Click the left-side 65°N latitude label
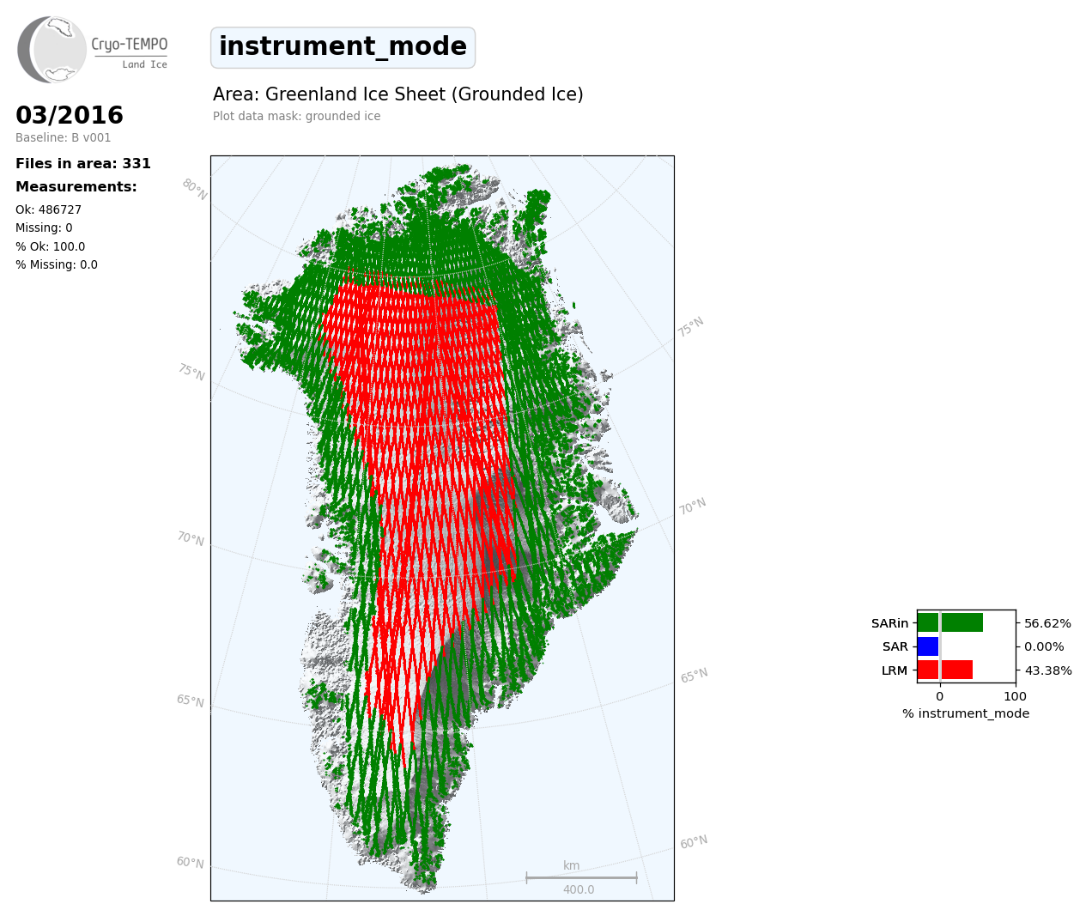Screen dimensions: 1092x910 click(x=191, y=701)
